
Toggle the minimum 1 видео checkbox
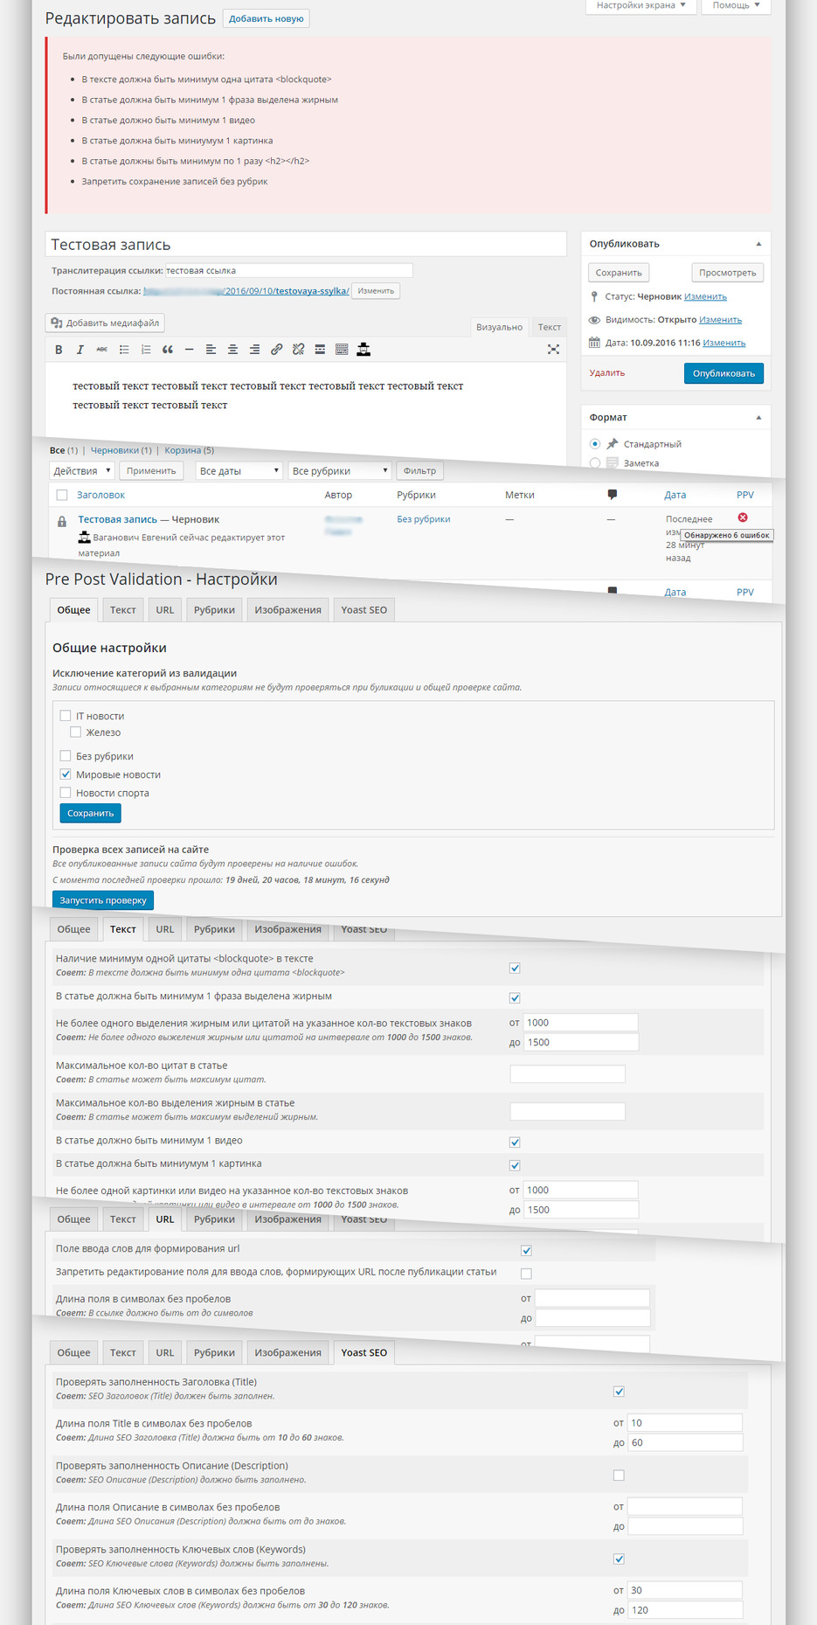click(515, 1142)
